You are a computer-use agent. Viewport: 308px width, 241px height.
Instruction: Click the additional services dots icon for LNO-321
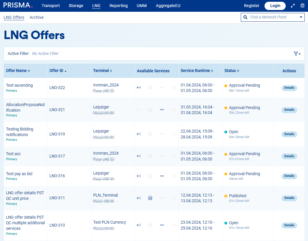point(162,110)
